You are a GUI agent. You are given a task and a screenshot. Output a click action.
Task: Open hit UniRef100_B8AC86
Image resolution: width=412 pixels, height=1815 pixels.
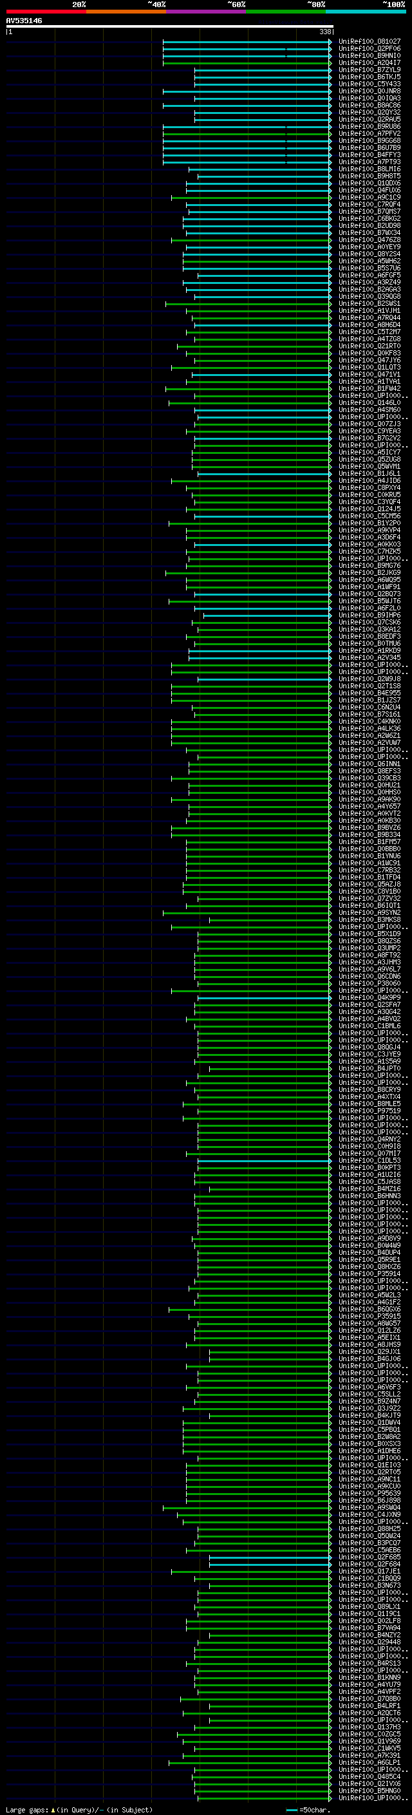point(370,105)
